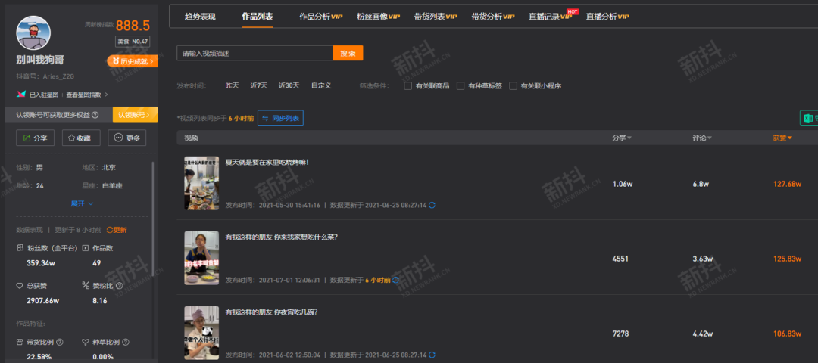Tick the 有关联小程序 checkbox
The image size is (818, 363).
click(513, 86)
